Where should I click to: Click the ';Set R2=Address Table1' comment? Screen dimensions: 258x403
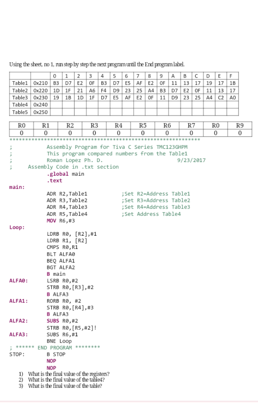tap(156, 194)
